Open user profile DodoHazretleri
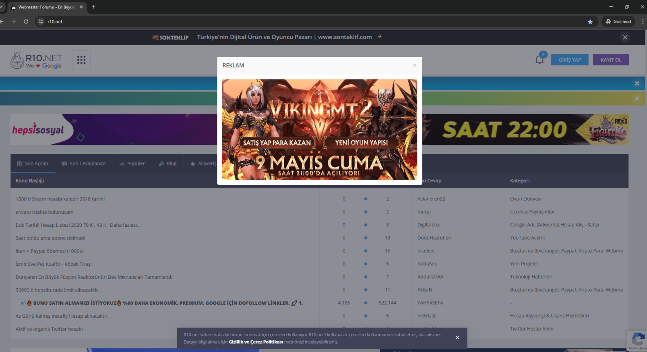 (x=434, y=238)
